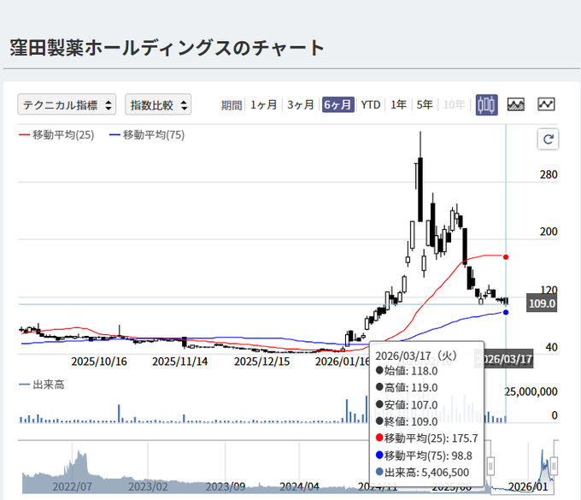Click the 2025/12/15 date axis label

click(x=261, y=362)
